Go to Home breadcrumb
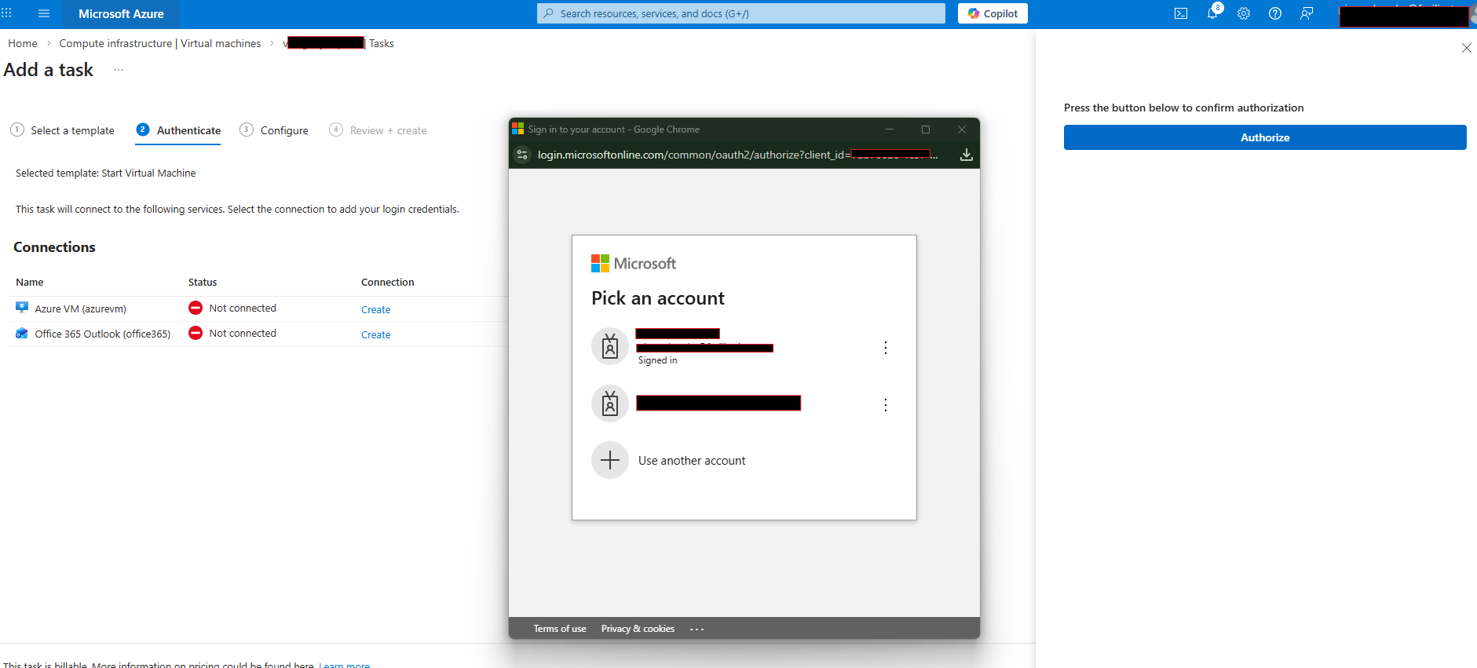Image resolution: width=1477 pixels, height=668 pixels. 23,43
